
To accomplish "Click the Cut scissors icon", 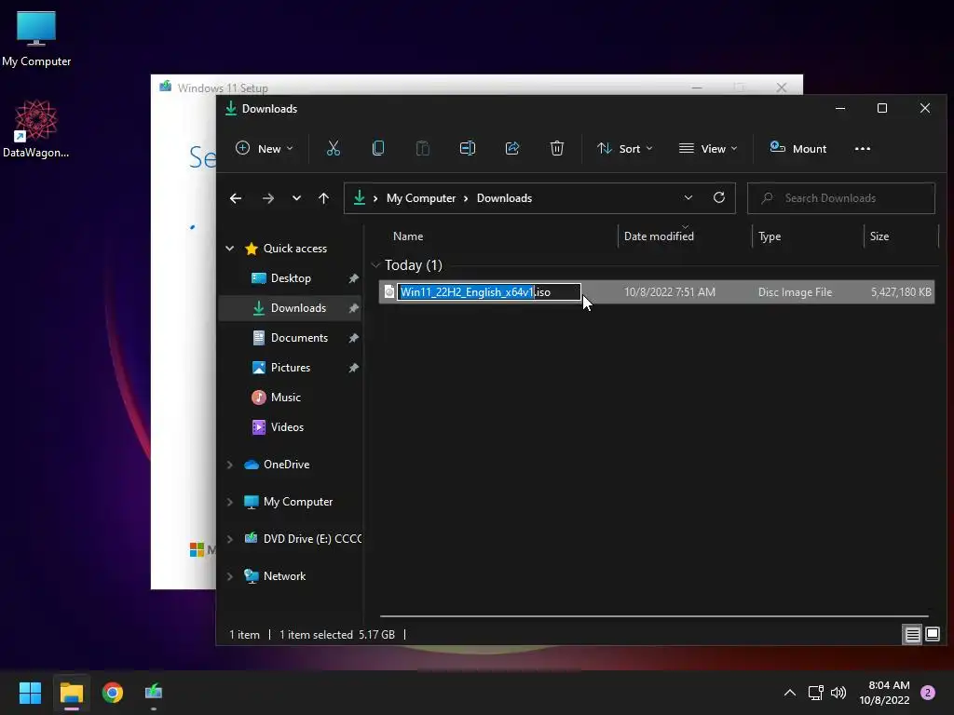I will coord(334,148).
